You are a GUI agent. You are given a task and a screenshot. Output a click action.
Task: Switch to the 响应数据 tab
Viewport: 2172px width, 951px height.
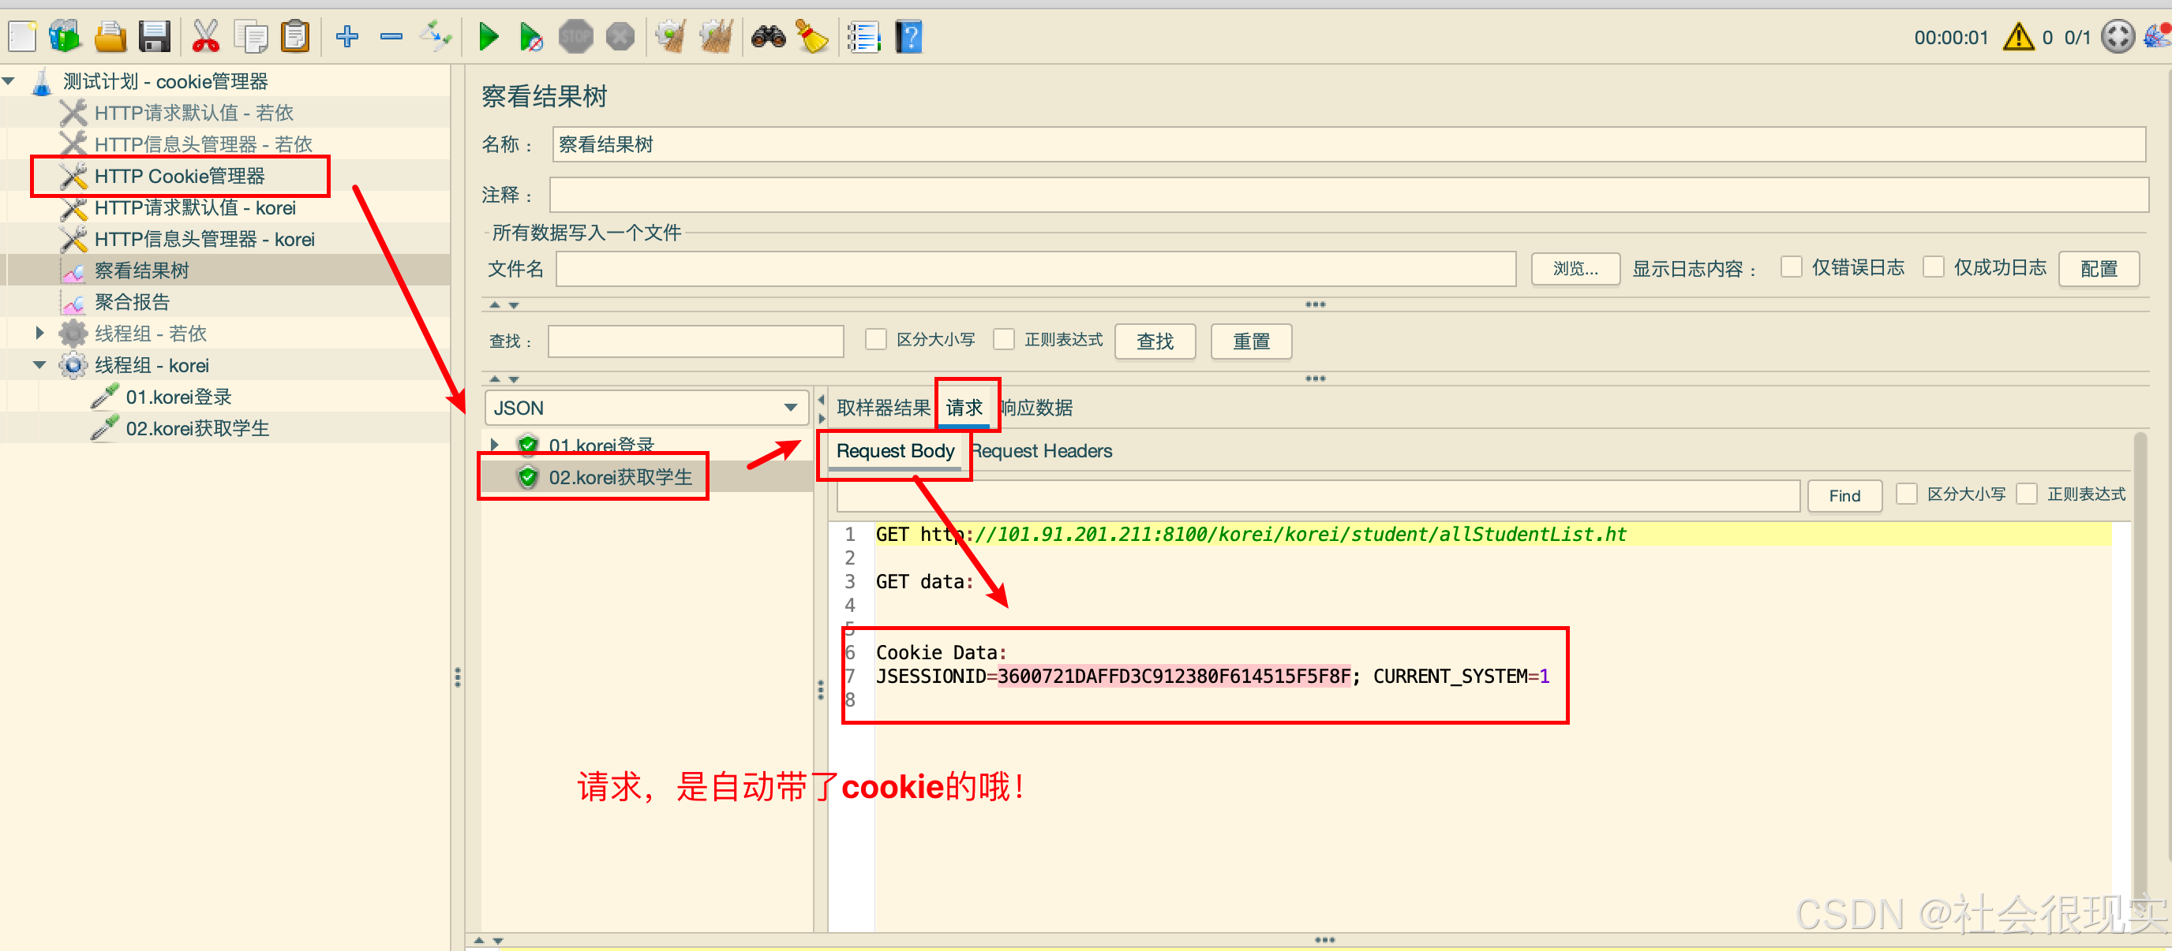coord(1036,408)
